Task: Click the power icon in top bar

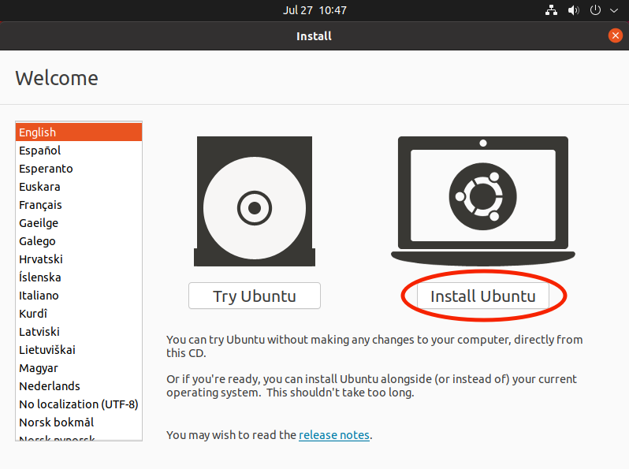Action: tap(595, 11)
